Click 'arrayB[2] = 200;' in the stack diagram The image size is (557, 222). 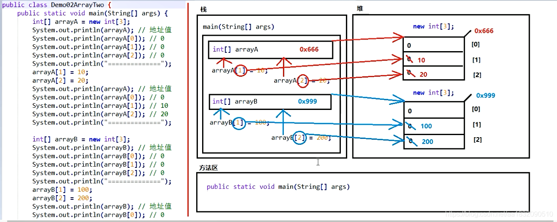301,138
